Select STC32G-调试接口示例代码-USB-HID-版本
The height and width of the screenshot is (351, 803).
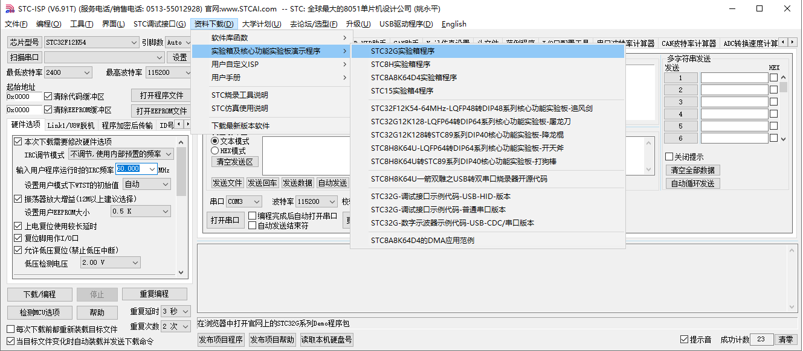[x=488, y=197]
